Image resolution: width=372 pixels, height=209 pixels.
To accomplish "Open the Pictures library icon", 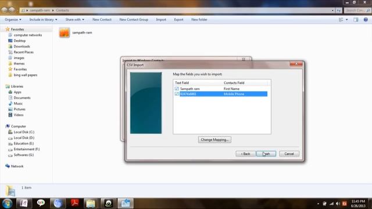I will point(10,109).
